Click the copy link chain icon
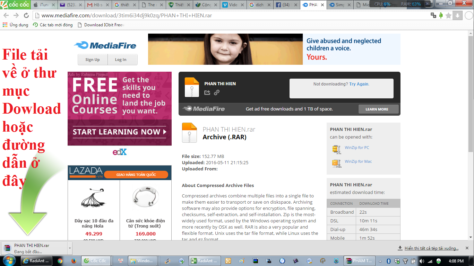 tap(217, 92)
